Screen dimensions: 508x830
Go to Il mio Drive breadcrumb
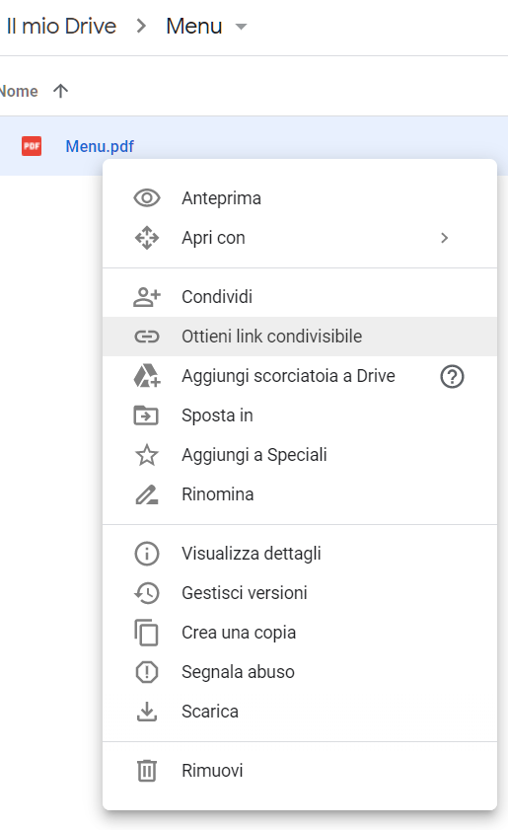[x=61, y=26]
